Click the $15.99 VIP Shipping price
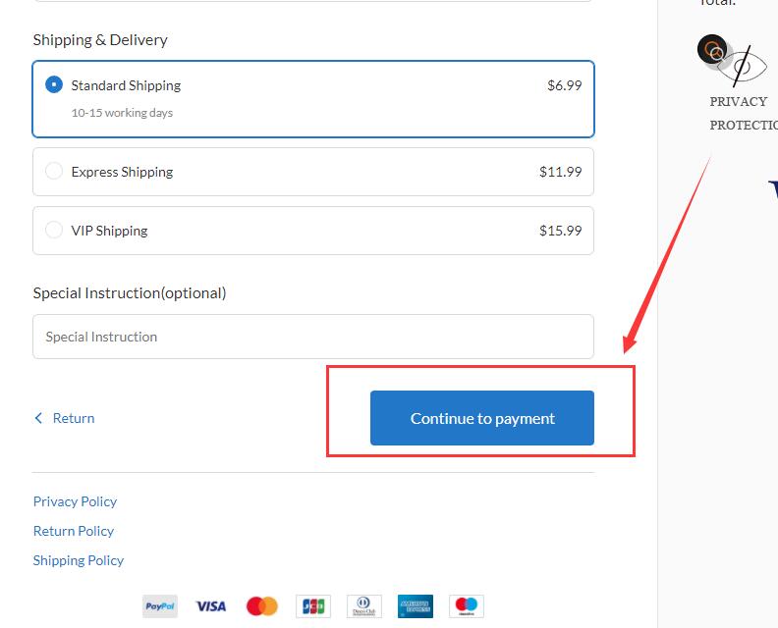The image size is (778, 628). point(560,231)
